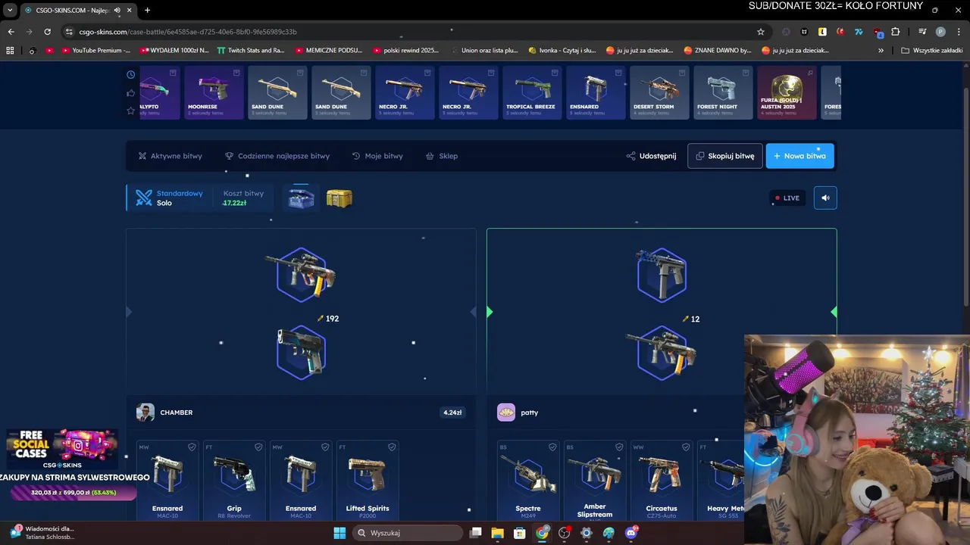Start a Nowa bitwa
Image resolution: width=970 pixels, height=545 pixels.
pos(799,156)
